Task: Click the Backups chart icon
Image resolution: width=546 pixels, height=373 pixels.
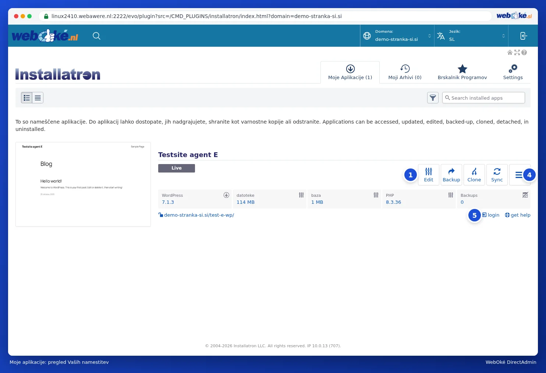Action: click(525, 195)
